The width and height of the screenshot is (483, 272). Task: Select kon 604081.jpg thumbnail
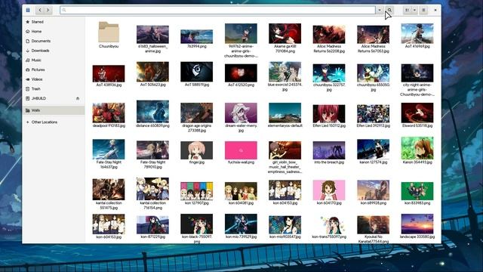coord(241,191)
